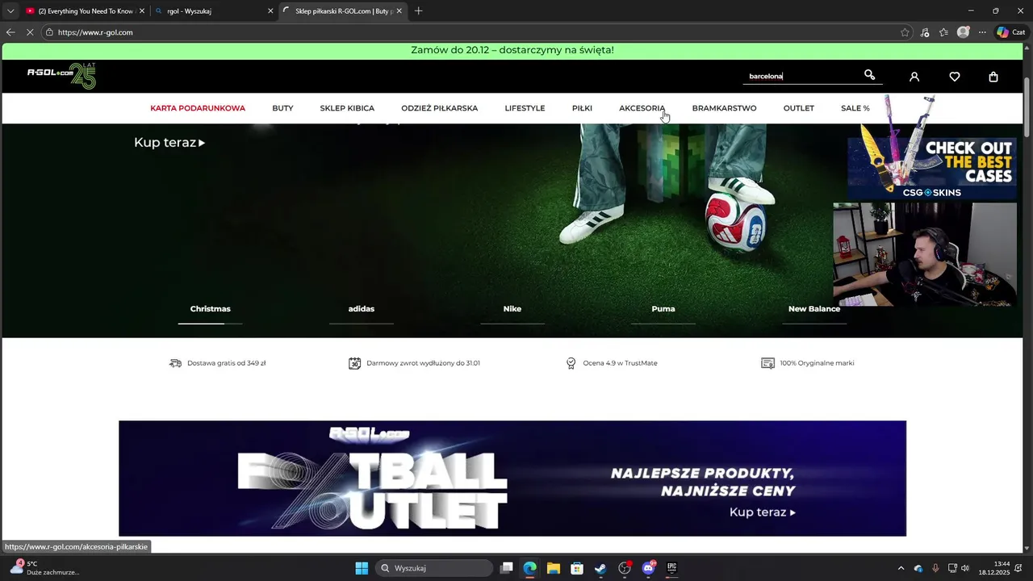The height and width of the screenshot is (581, 1033).
Task: Click the browser back arrow
Action: click(x=10, y=32)
